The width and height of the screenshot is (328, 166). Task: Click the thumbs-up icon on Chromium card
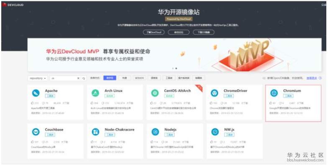tap(271, 103)
